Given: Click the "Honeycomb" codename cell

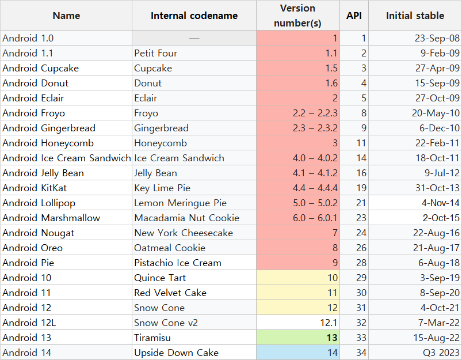Looking at the screenshot, I should [194, 143].
